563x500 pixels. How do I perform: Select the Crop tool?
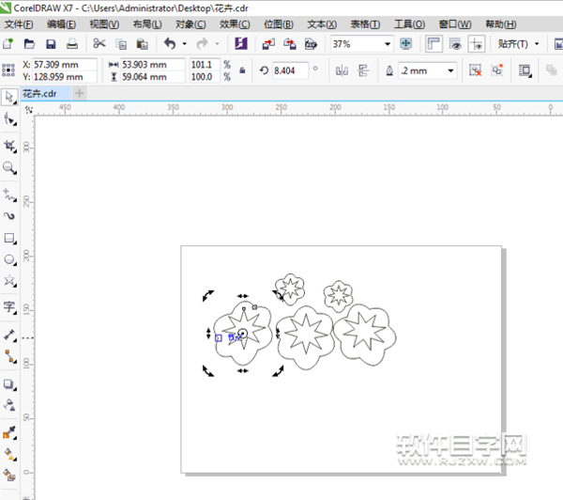point(9,146)
